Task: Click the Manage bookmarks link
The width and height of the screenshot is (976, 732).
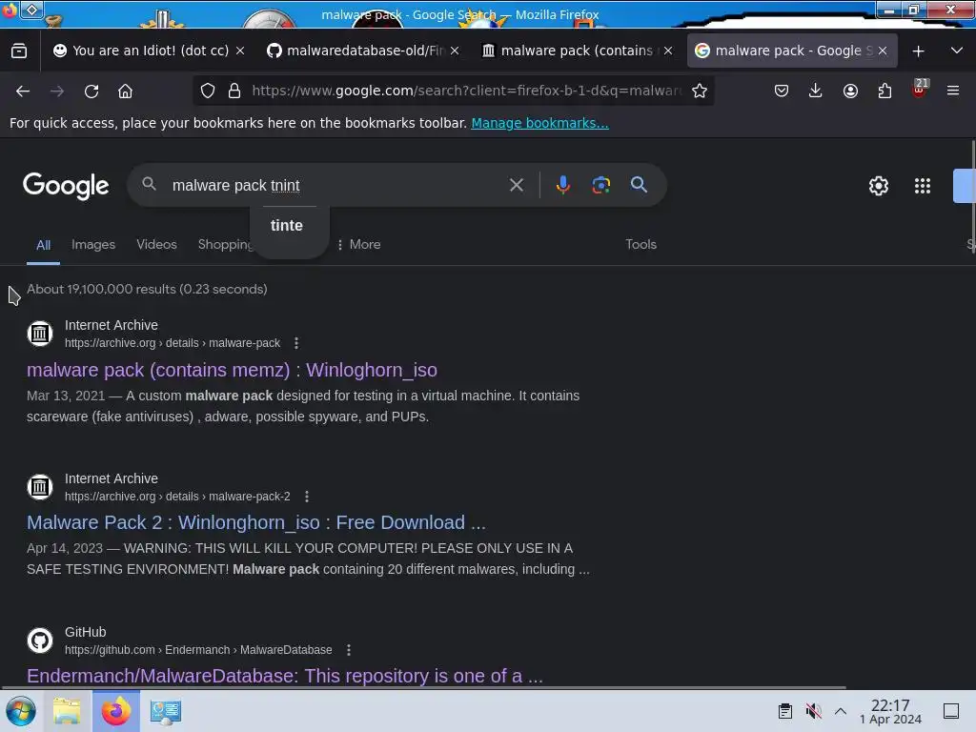Action: click(x=539, y=123)
